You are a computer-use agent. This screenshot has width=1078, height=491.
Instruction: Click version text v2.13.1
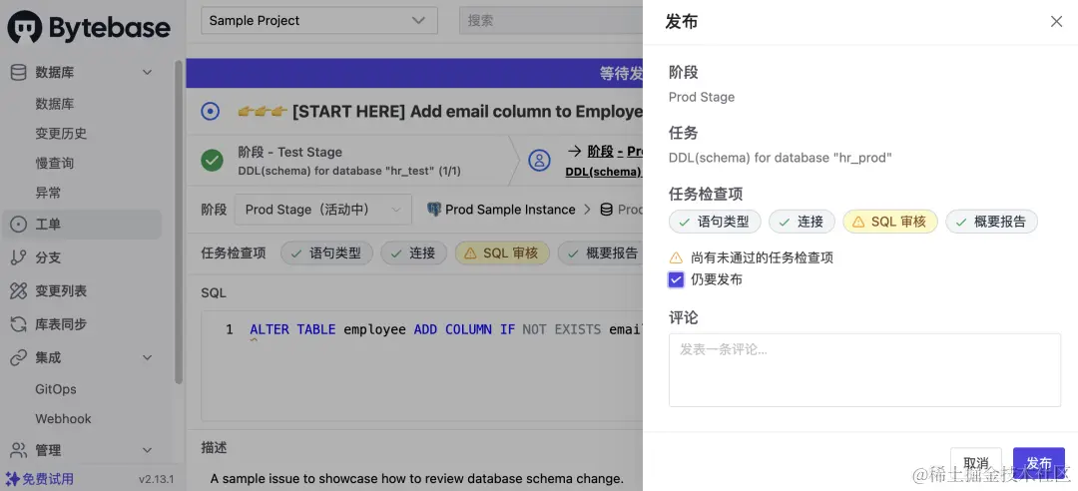click(156, 479)
